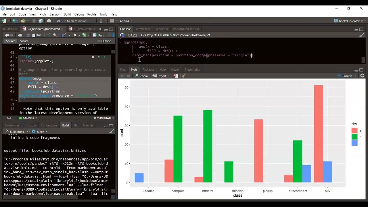Navigate back in source editor

click(x=7, y=35)
